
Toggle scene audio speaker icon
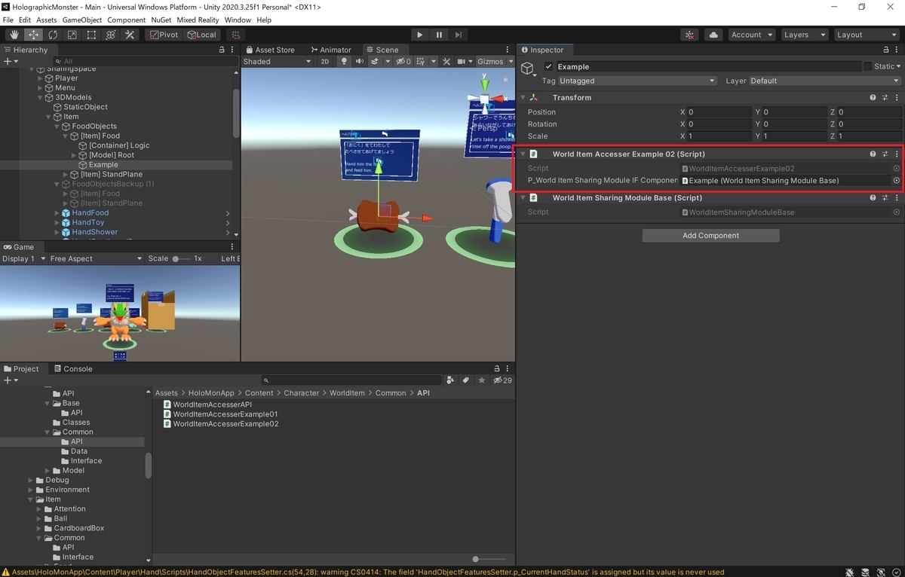(359, 62)
